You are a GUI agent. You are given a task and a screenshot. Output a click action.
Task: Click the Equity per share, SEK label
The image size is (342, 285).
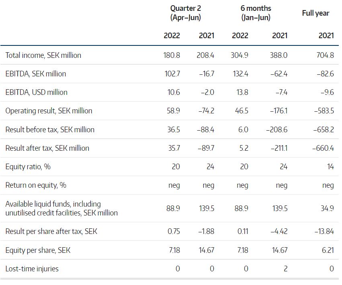click(38, 250)
